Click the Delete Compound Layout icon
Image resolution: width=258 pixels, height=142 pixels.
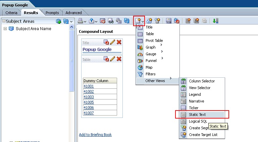click(204, 21)
